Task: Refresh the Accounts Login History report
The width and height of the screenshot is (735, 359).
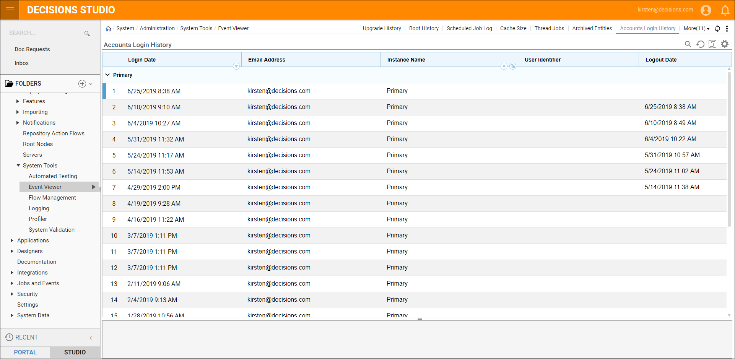Action: coord(700,44)
